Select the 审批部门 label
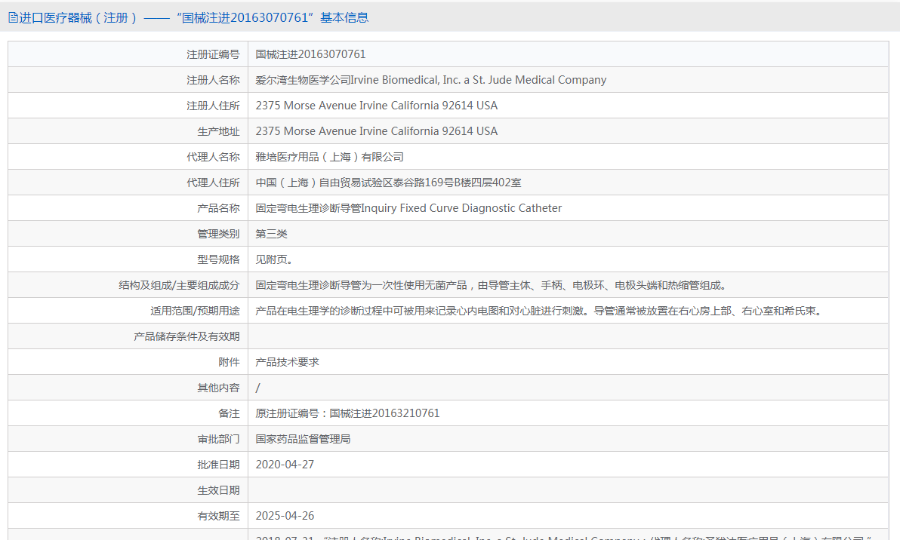Screen dimensions: 900x540 219,439
